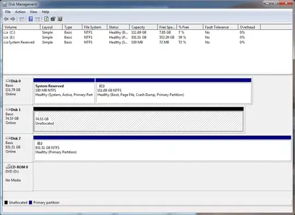295x215 pixels.
Task: Sort by the Volume column header
Action: (x=21, y=27)
